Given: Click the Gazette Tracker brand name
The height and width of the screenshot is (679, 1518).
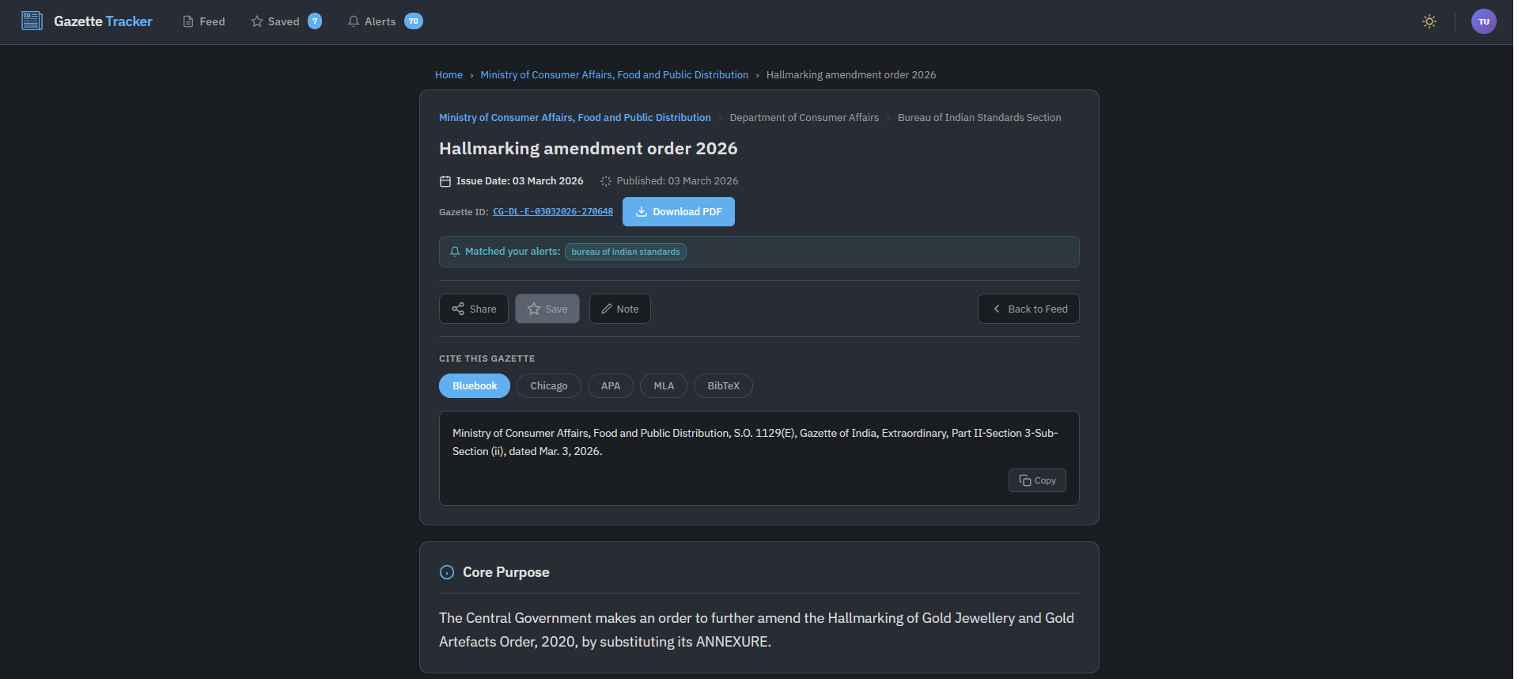Looking at the screenshot, I should coord(103,21).
